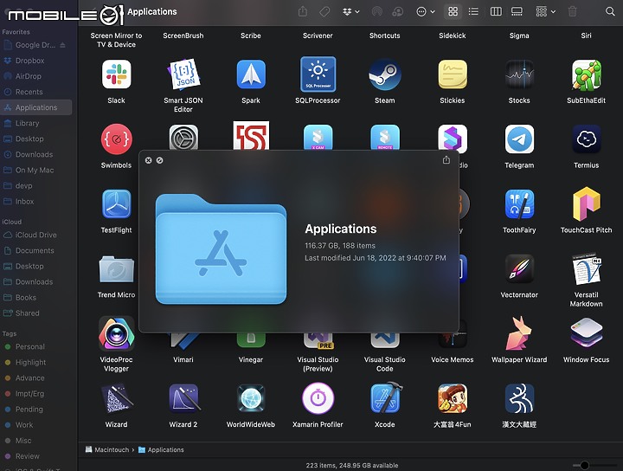Screen dimensions: 623x471
Task: Open the More actions ellipsis dropdown
Action: click(426, 11)
